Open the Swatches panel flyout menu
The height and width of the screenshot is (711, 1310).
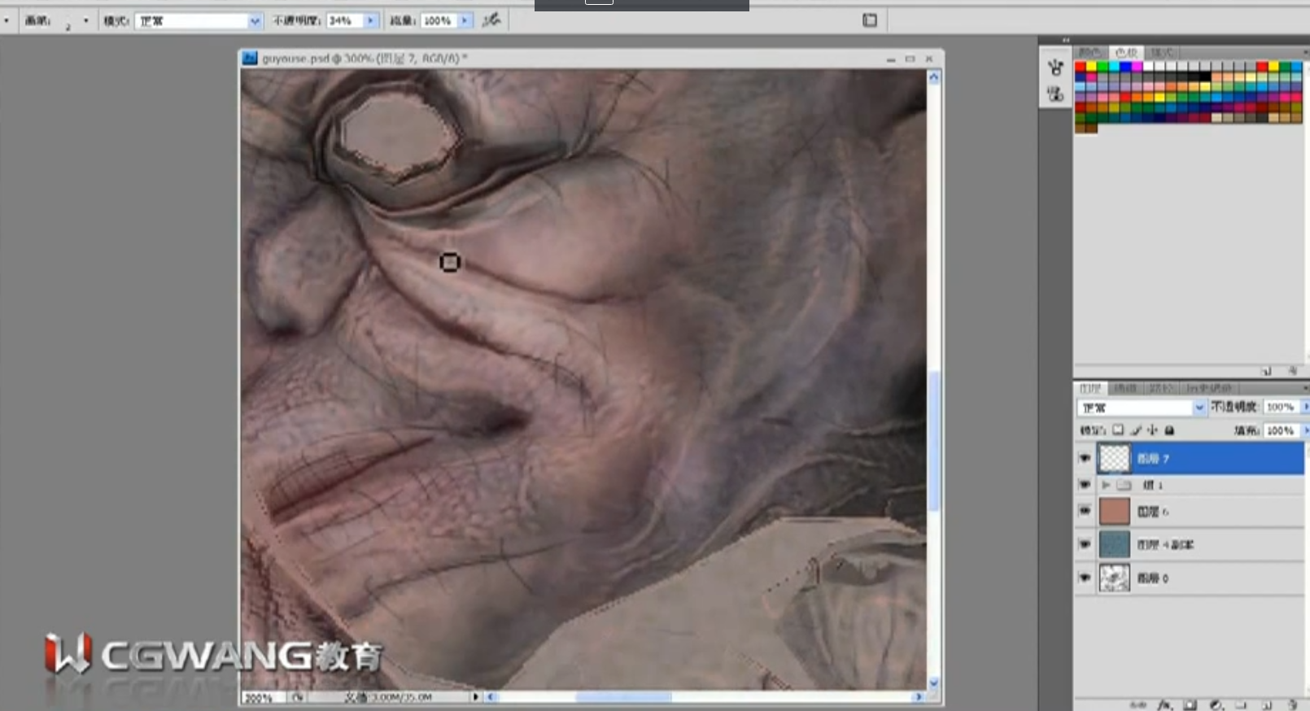coord(1304,52)
